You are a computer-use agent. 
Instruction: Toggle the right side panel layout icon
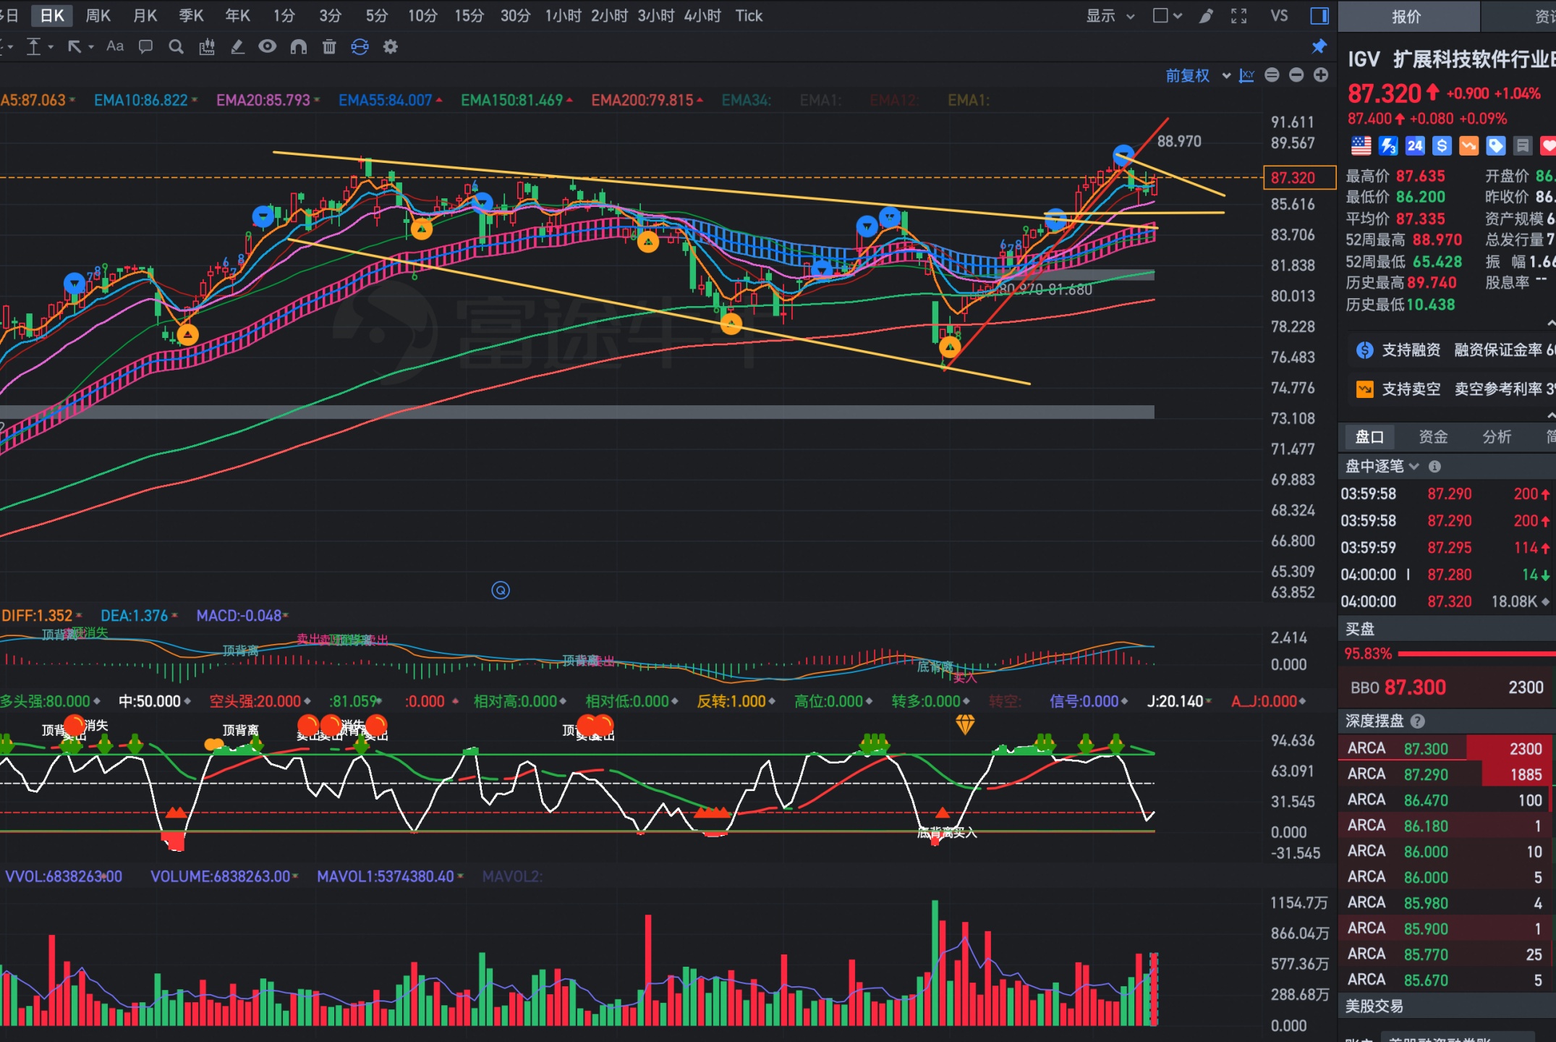(1319, 16)
